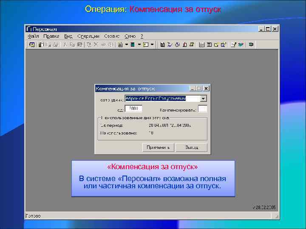Open the dropdown arrow beside the green notebook icon
This screenshot has height=229, width=306.
click(139, 45)
